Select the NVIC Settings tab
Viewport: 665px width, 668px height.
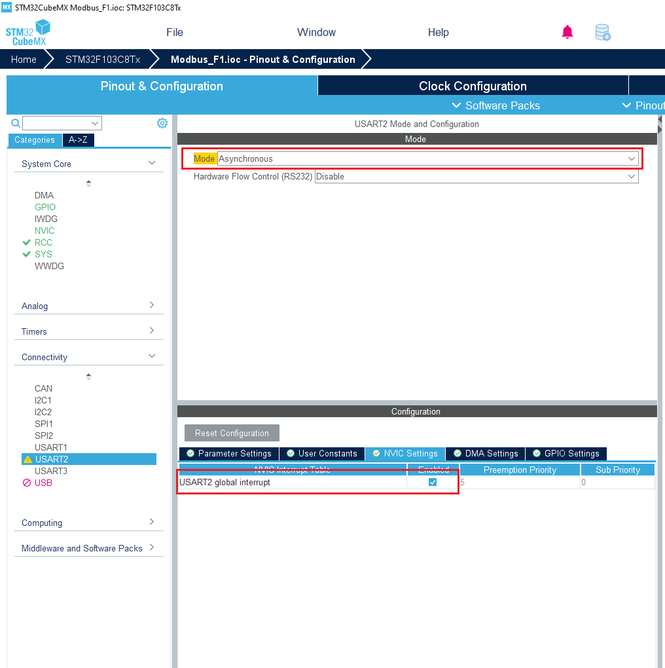pos(405,453)
